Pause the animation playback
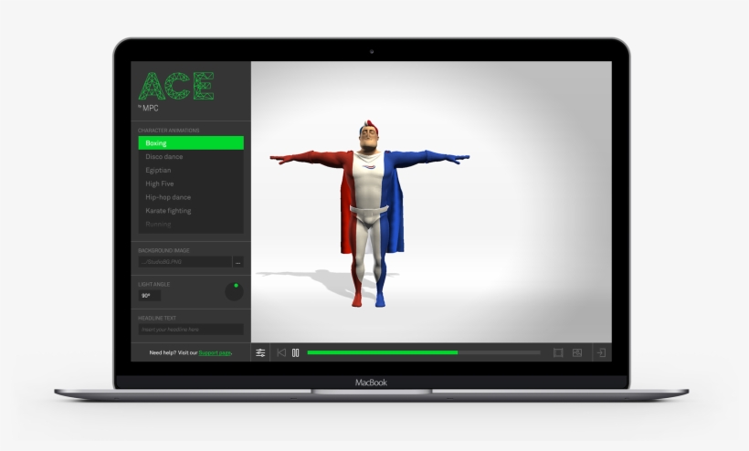Screen dimensions: 749x451 [295, 352]
